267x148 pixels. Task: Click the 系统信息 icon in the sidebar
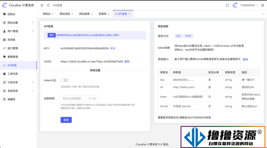pos(4,91)
